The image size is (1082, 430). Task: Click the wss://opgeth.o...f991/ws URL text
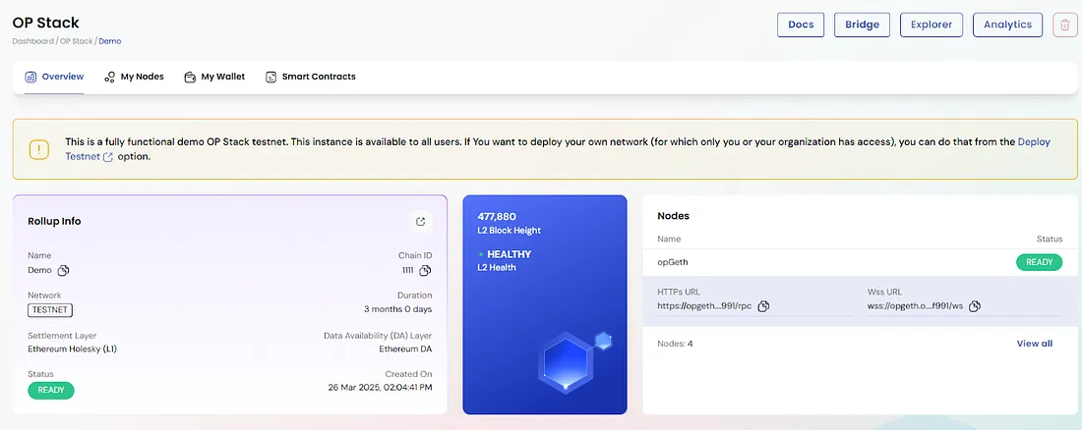[916, 306]
